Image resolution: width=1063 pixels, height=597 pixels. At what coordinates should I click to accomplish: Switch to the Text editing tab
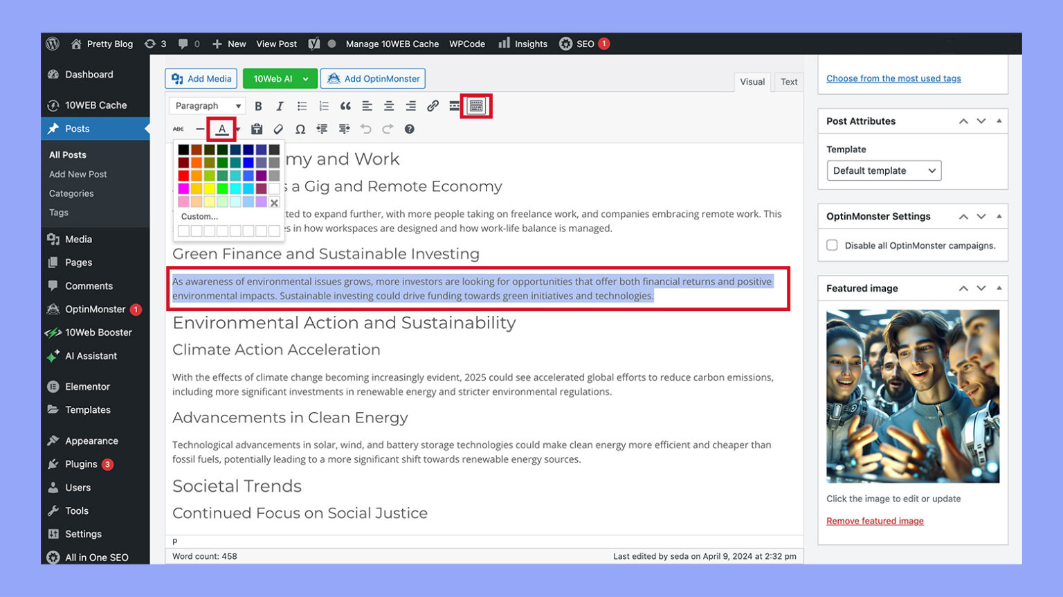(788, 82)
